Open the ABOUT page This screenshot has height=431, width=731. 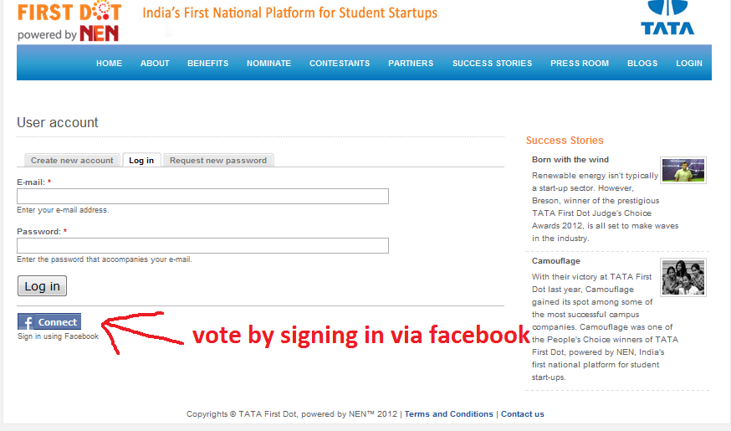(155, 64)
